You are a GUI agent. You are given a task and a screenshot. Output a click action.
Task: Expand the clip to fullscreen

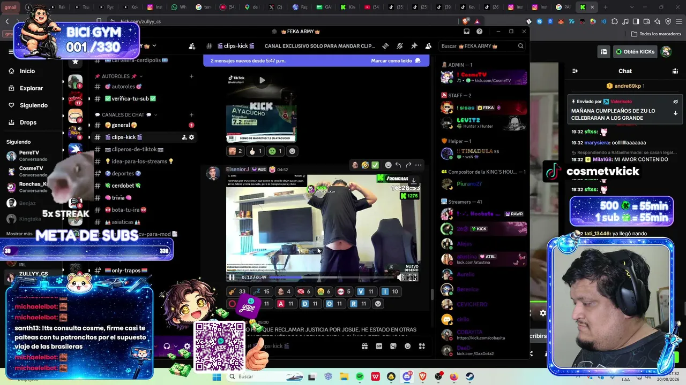coord(413,278)
